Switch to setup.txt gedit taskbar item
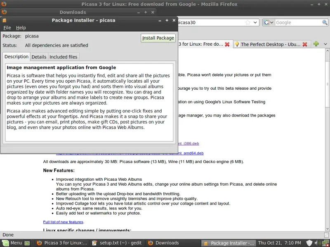This screenshot has height=247, width=330. click(117, 243)
